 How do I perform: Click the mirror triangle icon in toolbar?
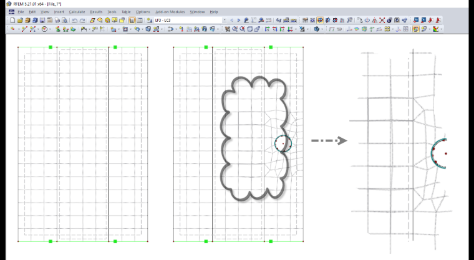(x=375, y=20)
